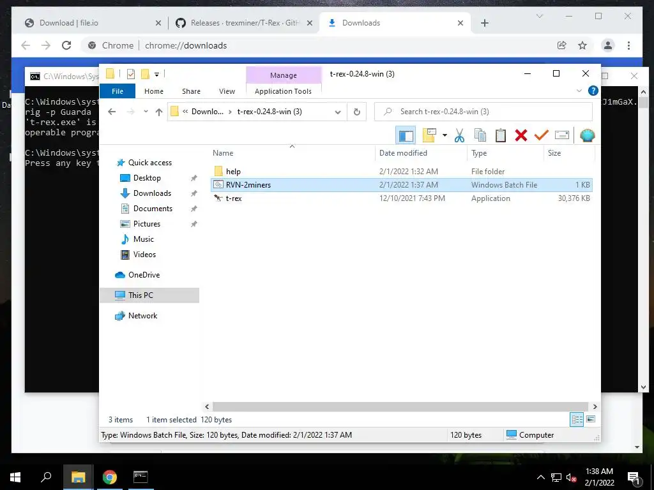Select the RVN-2miners batch file
The width and height of the screenshot is (654, 490).
pyautogui.click(x=401, y=184)
